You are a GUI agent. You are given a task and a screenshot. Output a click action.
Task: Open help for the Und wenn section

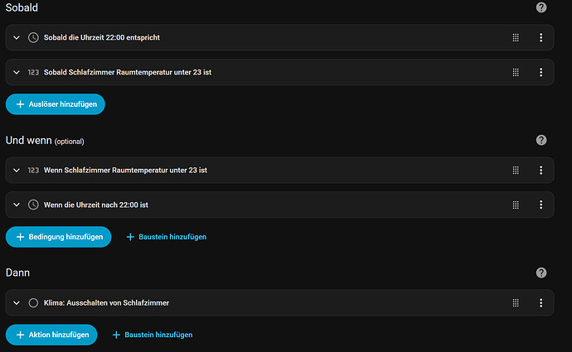coord(541,140)
